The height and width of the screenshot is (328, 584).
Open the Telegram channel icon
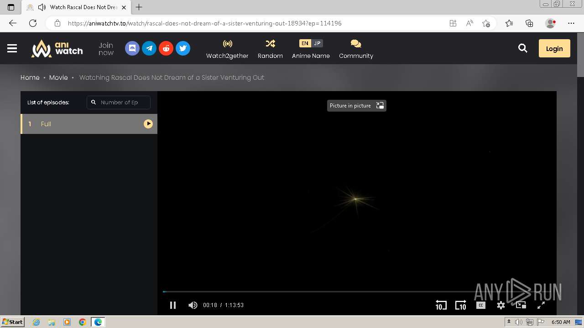point(149,48)
